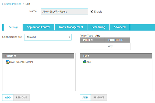Open the Traffic Management tab
155x103 pixels.
(x=71, y=27)
